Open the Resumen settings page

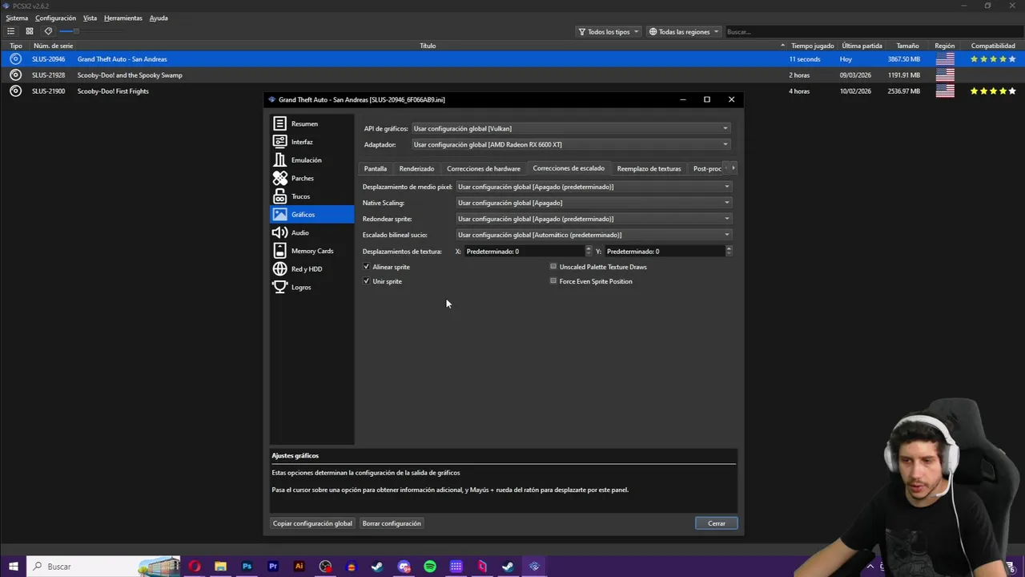coord(312,123)
